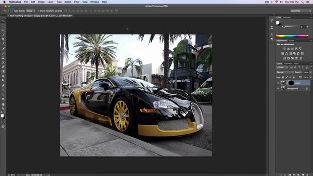Select the Path Selection tool

pyautogui.click(x=3, y=94)
